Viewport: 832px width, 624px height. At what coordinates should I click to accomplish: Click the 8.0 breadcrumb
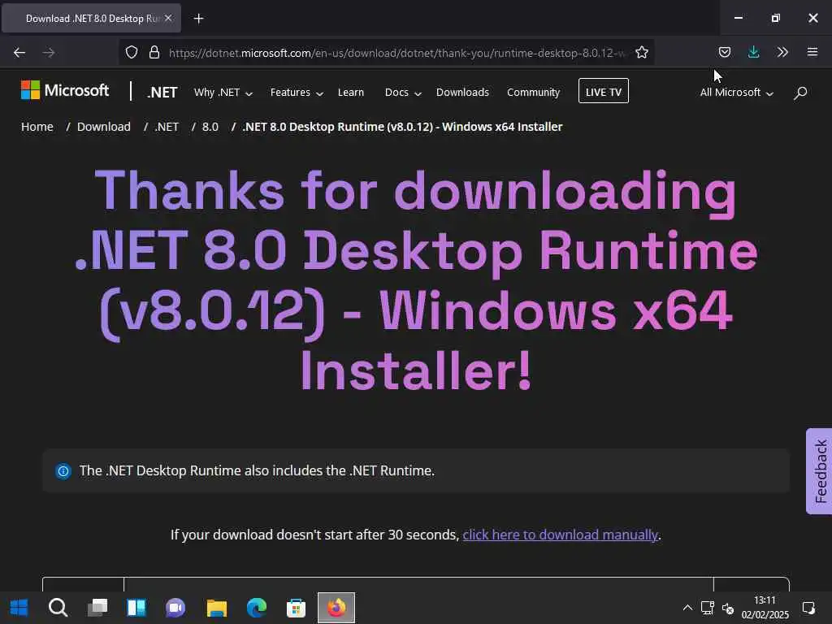210,127
